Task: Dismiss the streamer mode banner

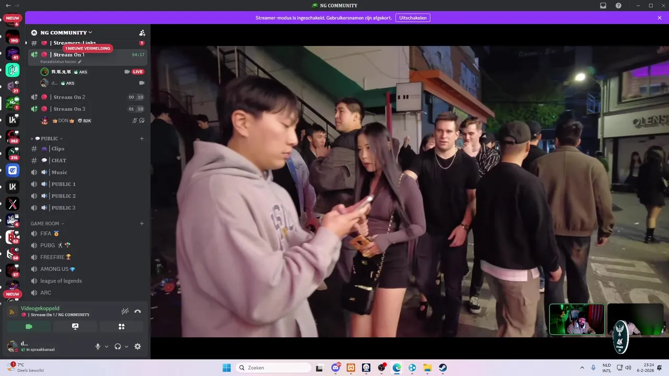Action: (x=660, y=18)
